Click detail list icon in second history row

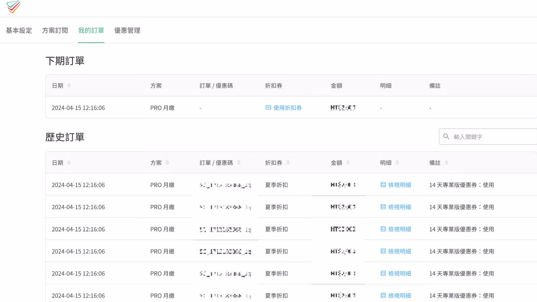[383, 207]
